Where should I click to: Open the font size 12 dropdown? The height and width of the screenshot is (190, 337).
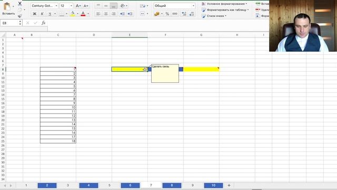point(71,6)
